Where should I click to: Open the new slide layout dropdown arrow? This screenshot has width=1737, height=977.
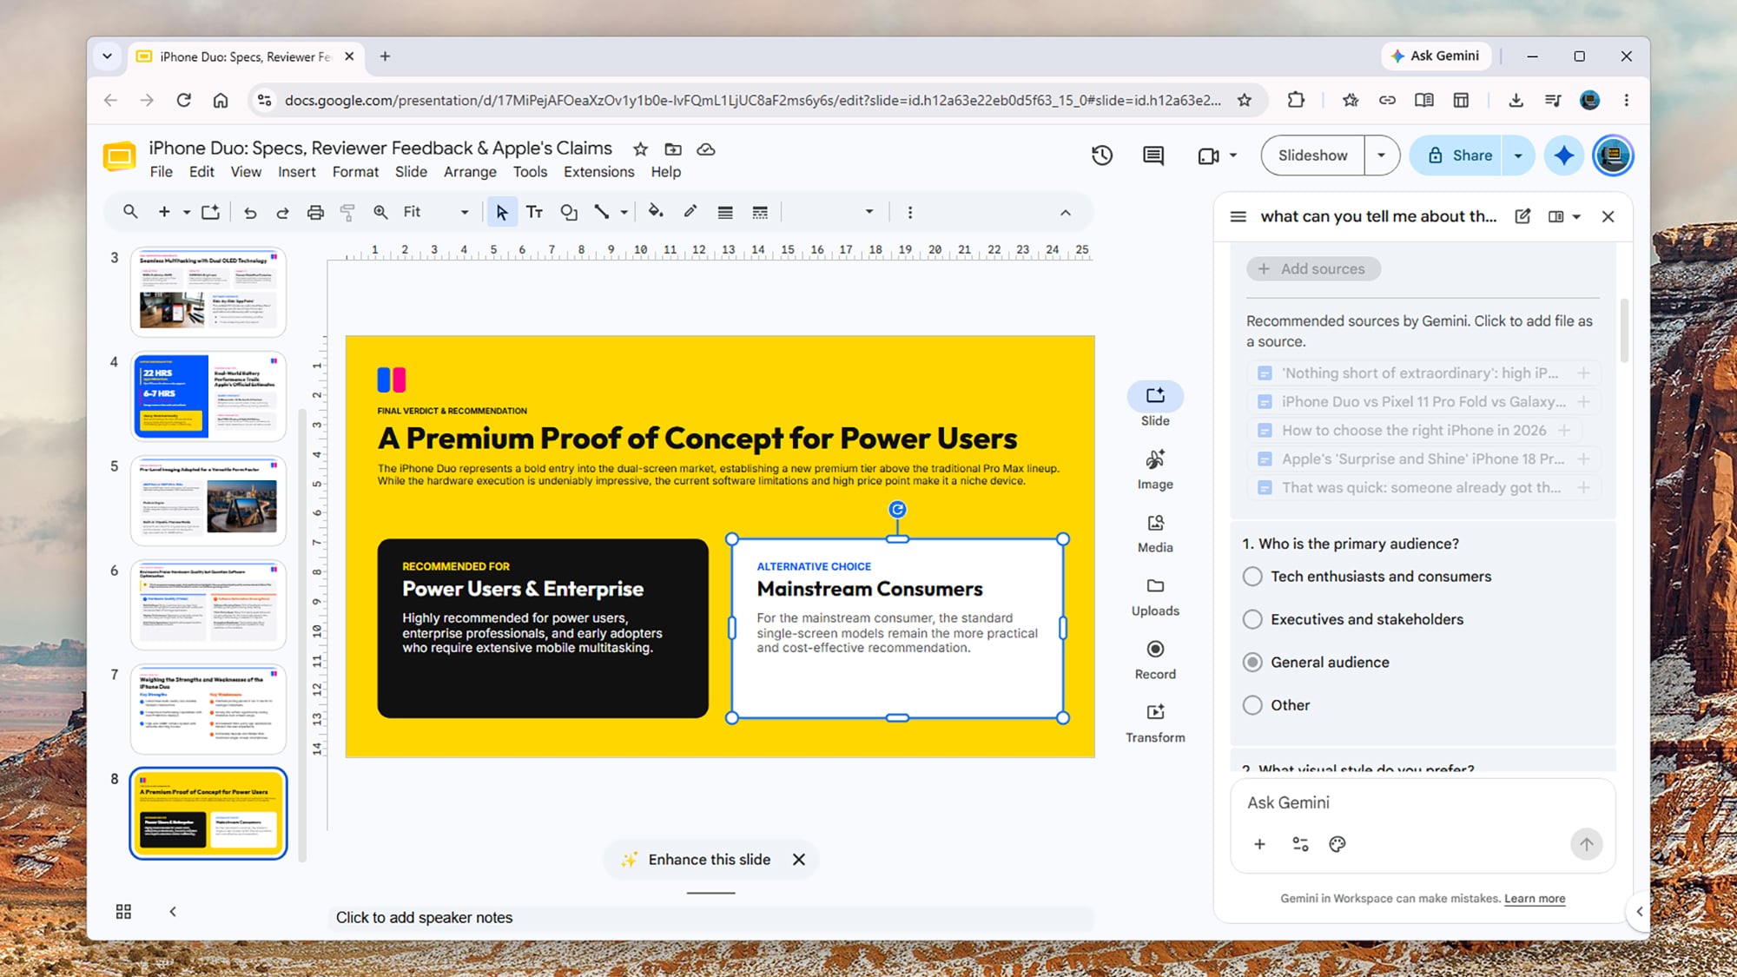coord(186,212)
